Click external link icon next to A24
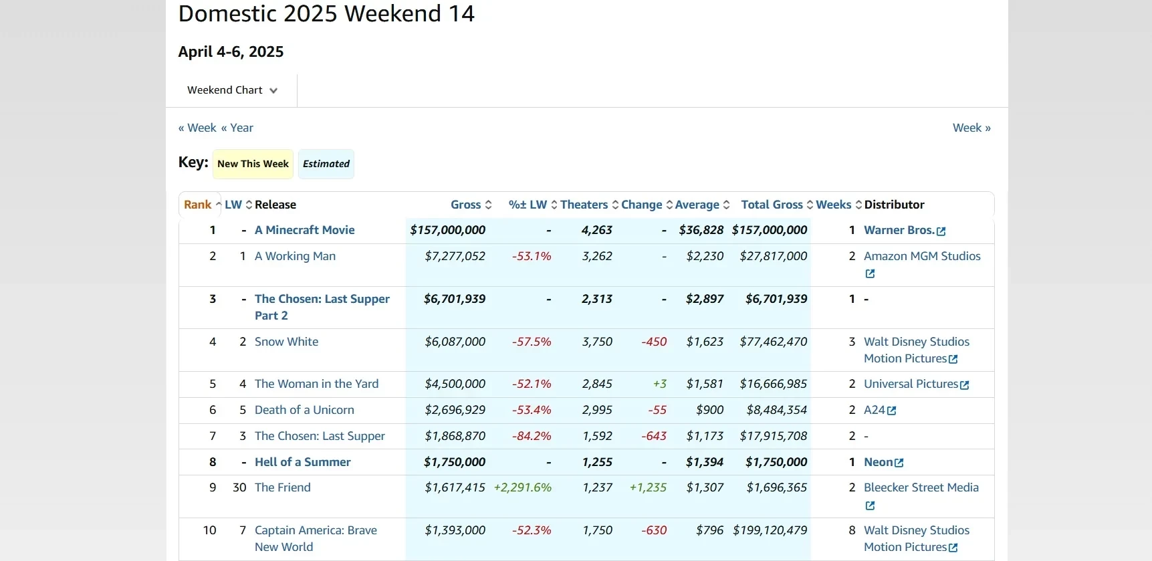This screenshot has height=561, width=1152. click(891, 411)
